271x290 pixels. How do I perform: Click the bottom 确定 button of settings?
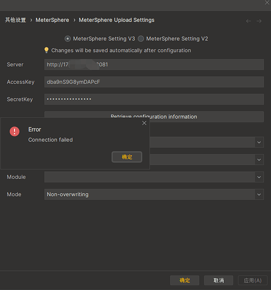(x=185, y=280)
